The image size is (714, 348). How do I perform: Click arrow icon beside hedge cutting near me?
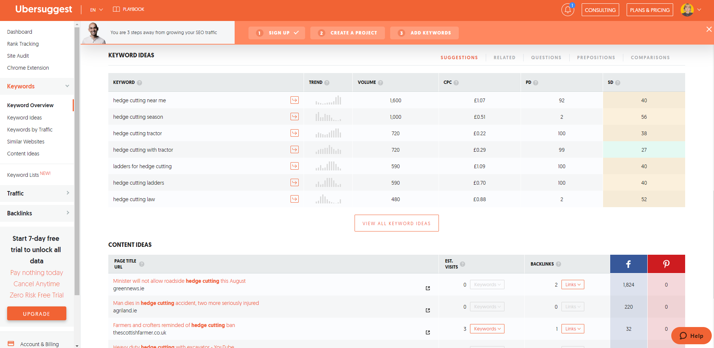[295, 100]
